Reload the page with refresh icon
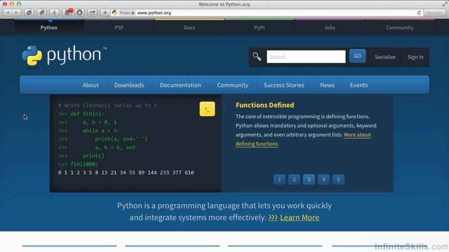The height and width of the screenshot is (252, 449). [x=419, y=13]
